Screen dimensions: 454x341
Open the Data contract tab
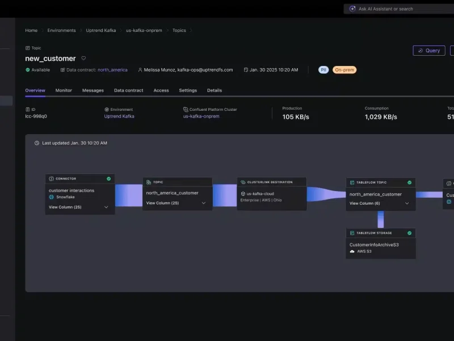pyautogui.click(x=129, y=90)
